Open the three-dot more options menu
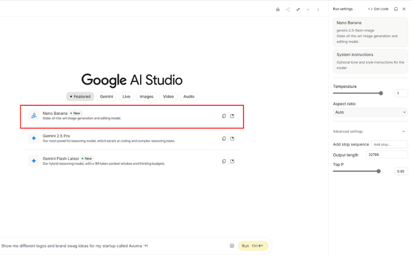 pos(318,9)
